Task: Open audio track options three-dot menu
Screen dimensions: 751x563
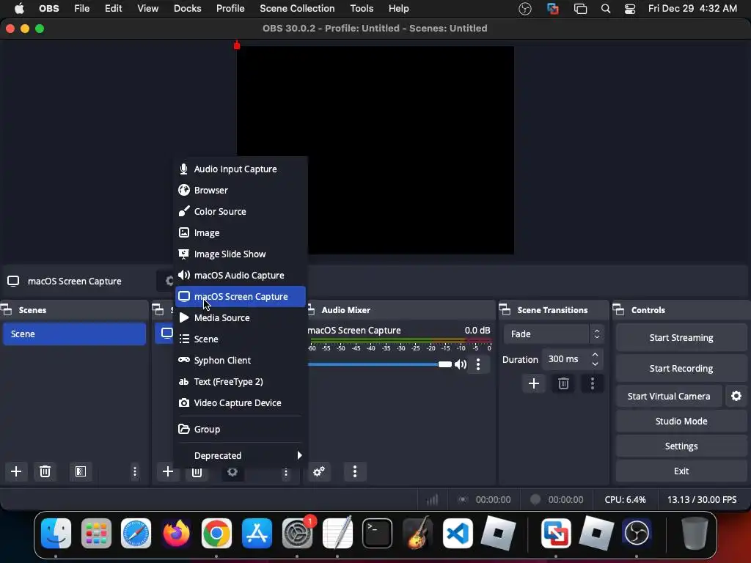Action: click(478, 364)
